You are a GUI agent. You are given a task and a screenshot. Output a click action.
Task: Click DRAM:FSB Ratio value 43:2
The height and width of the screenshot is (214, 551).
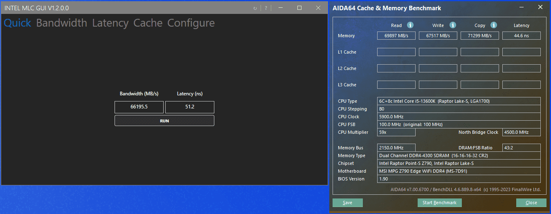(522, 148)
